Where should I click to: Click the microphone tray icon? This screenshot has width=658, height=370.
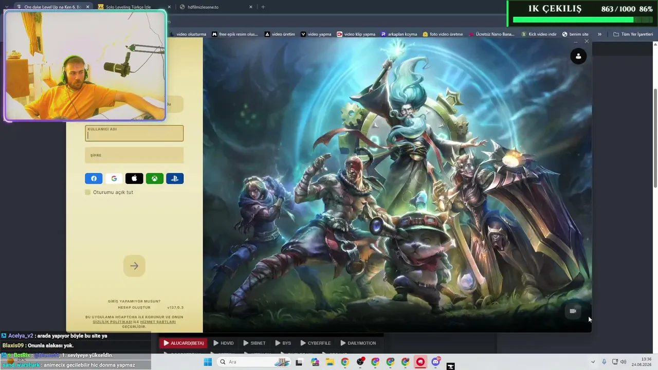coord(604,362)
